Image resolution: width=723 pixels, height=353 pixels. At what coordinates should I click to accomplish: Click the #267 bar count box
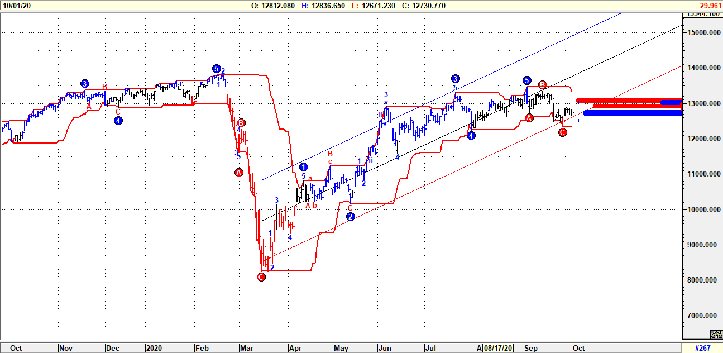point(702,347)
